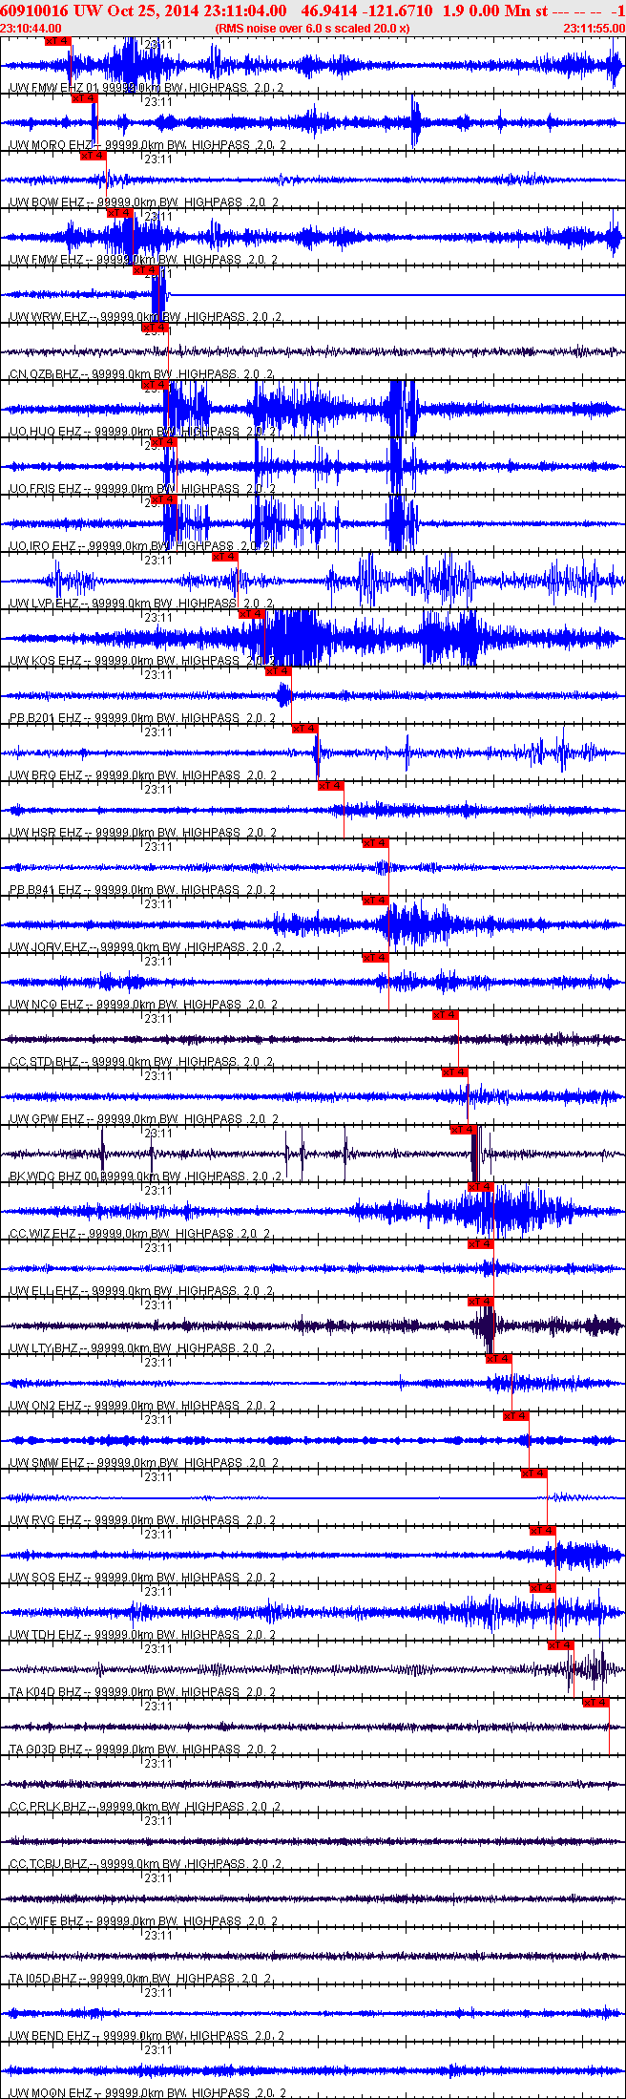The image size is (626, 2099).
Task: Select station label UW KOS EHZ
Action: pyautogui.click(x=46, y=661)
